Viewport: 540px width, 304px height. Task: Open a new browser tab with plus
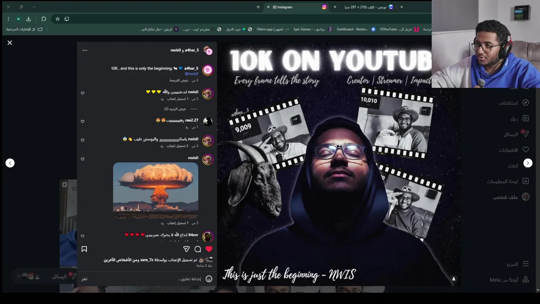[x=258, y=7]
